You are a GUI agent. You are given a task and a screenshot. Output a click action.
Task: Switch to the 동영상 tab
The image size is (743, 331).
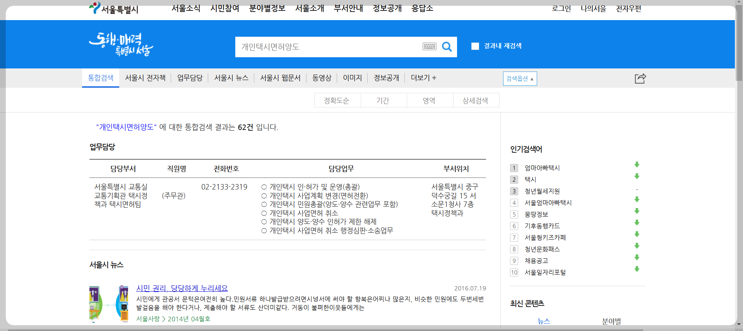pyautogui.click(x=322, y=78)
